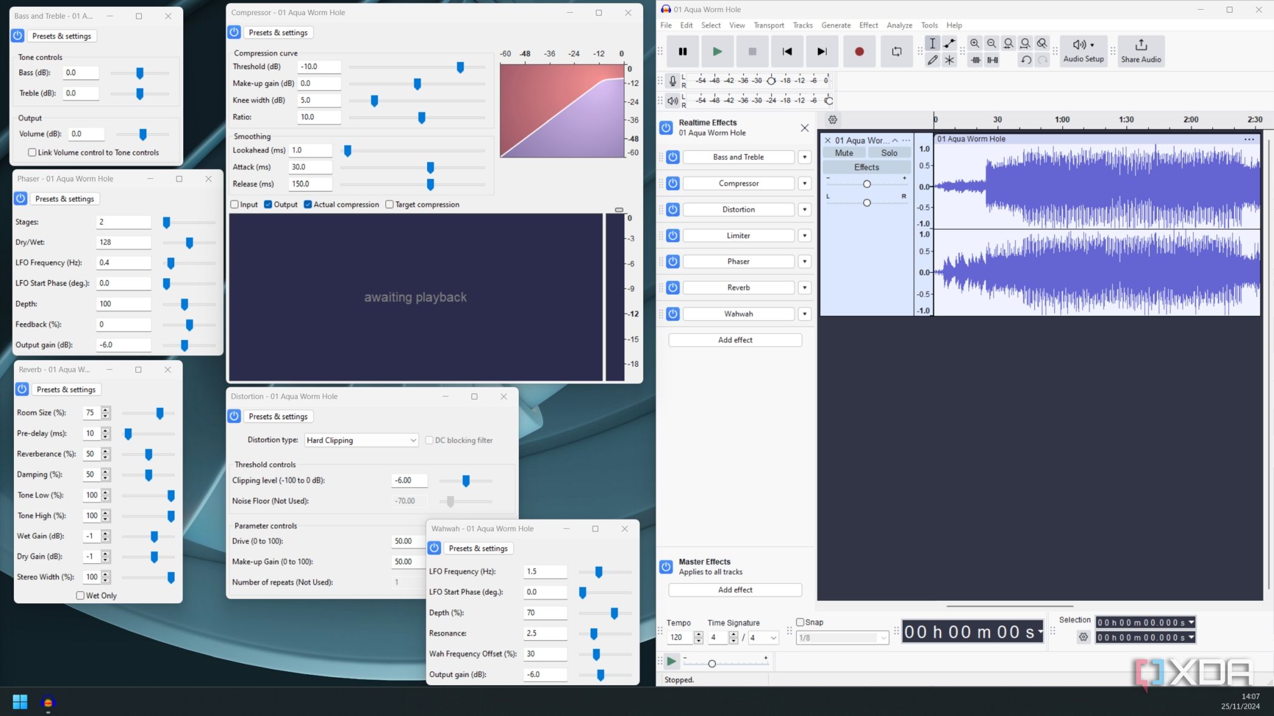Click the Record button in transport toolbar
Image resolution: width=1274 pixels, height=716 pixels.
coord(859,52)
